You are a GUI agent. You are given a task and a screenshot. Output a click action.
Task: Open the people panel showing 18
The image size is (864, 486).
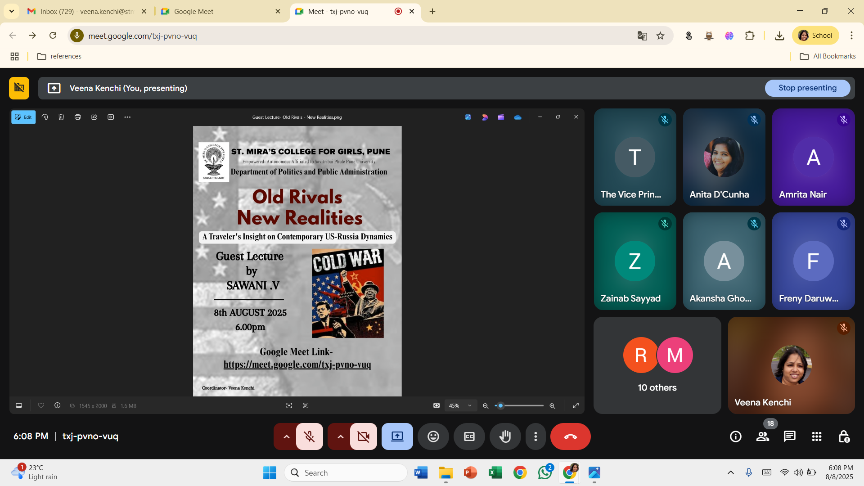[x=762, y=436]
